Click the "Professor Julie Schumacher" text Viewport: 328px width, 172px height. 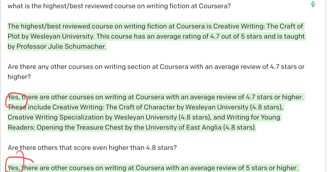pyautogui.click(x=61, y=46)
